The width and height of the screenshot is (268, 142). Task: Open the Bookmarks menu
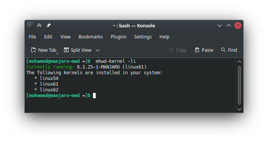click(91, 37)
